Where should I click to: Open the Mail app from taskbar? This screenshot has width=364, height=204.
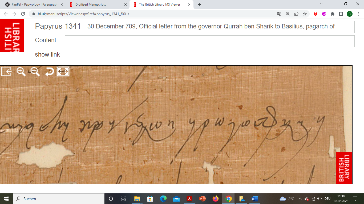tap(176, 199)
